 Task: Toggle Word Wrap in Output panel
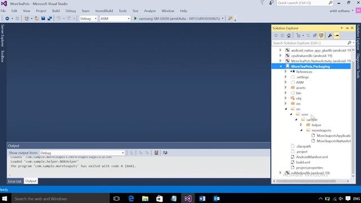point(165,153)
